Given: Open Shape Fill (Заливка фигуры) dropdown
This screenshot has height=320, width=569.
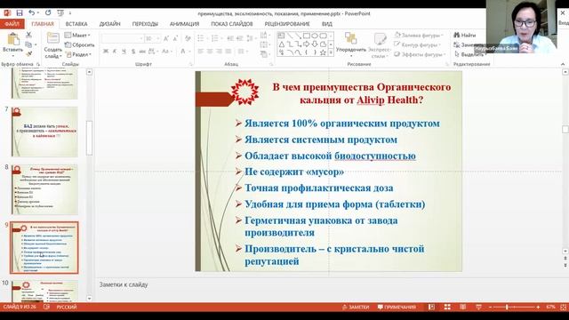Looking at the screenshot, I should click(x=419, y=36).
